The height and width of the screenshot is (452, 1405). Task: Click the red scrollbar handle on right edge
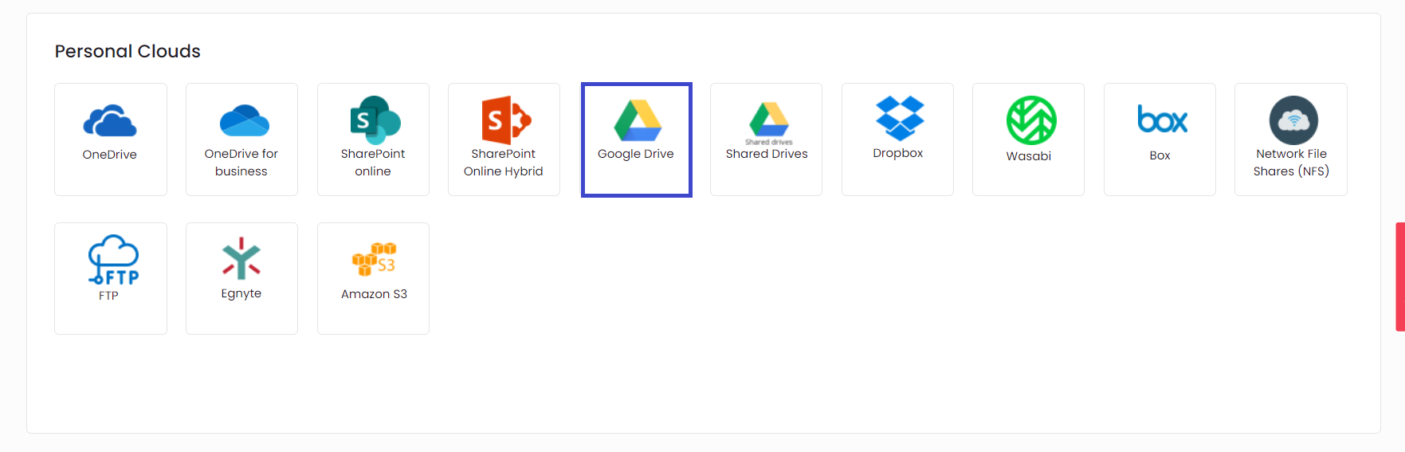click(1400, 277)
